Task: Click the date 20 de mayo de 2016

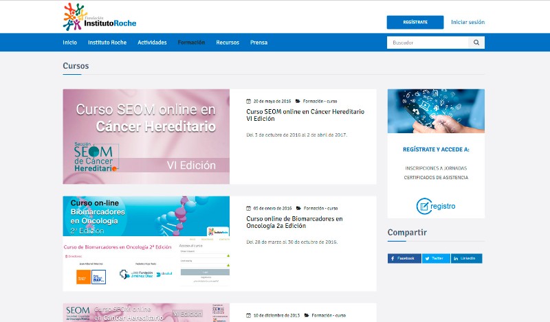Action: (x=272, y=101)
